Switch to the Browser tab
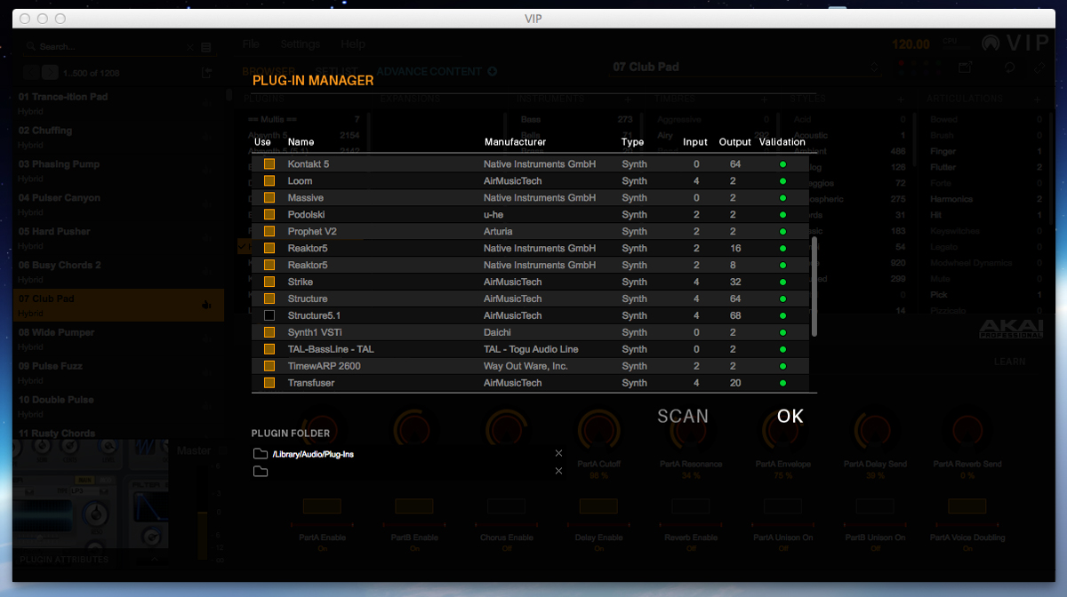The image size is (1067, 597). click(x=269, y=71)
